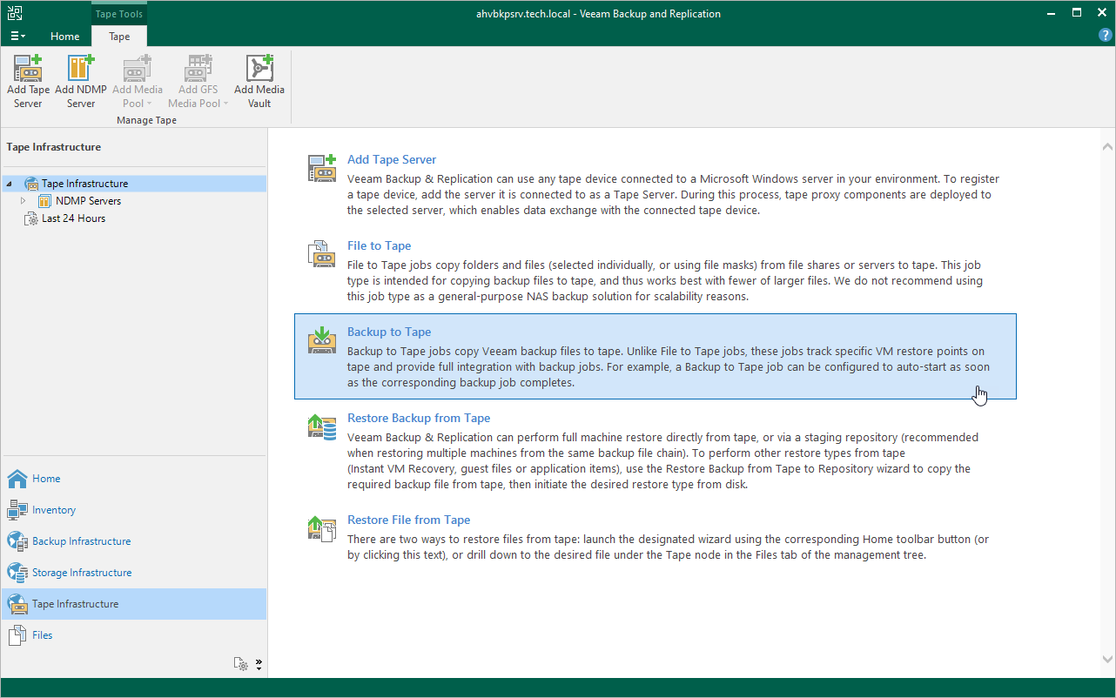The width and height of the screenshot is (1116, 698).
Task: Open Help via the question mark icon
Action: pos(1106,36)
